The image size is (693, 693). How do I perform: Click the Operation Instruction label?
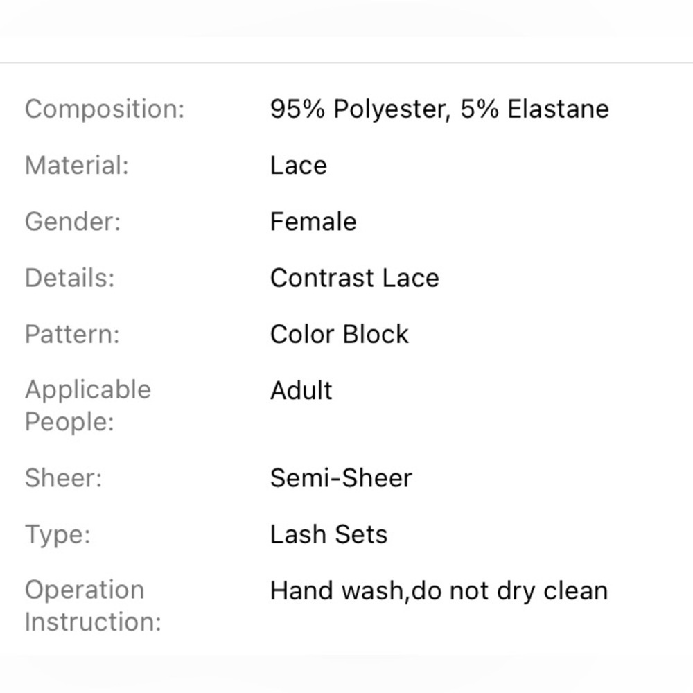click(94, 606)
